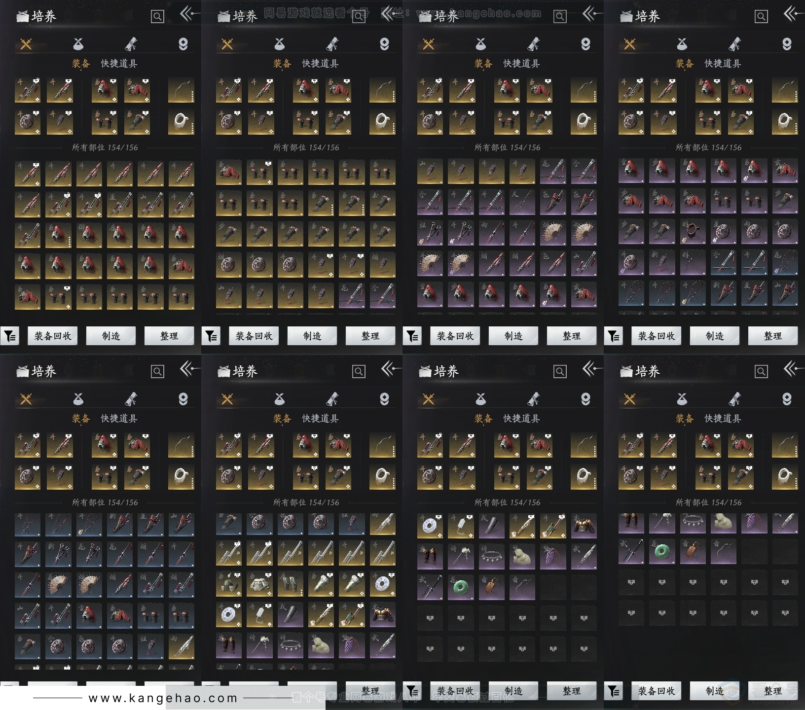Select pouch category icon in second top-row panel
This screenshot has width=805, height=710.
[x=279, y=44]
